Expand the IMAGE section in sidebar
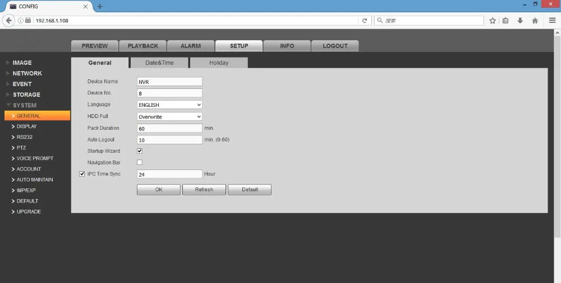The height and width of the screenshot is (283, 561). pyautogui.click(x=22, y=63)
